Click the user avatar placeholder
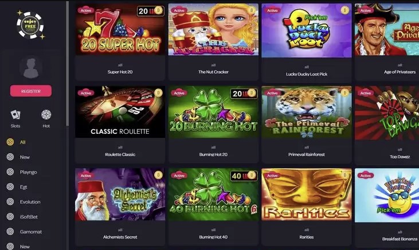 click(x=31, y=68)
